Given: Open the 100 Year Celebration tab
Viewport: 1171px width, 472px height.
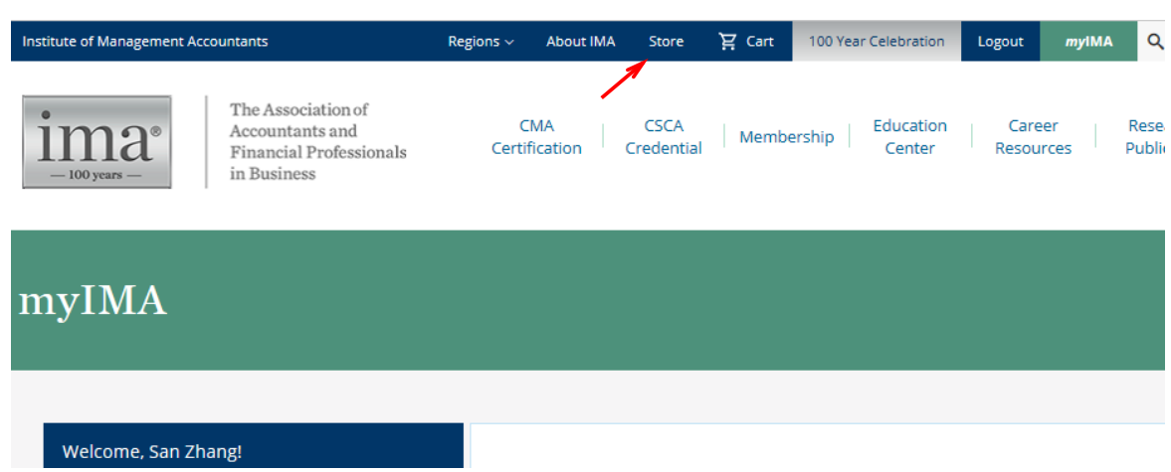Looking at the screenshot, I should coord(877,42).
